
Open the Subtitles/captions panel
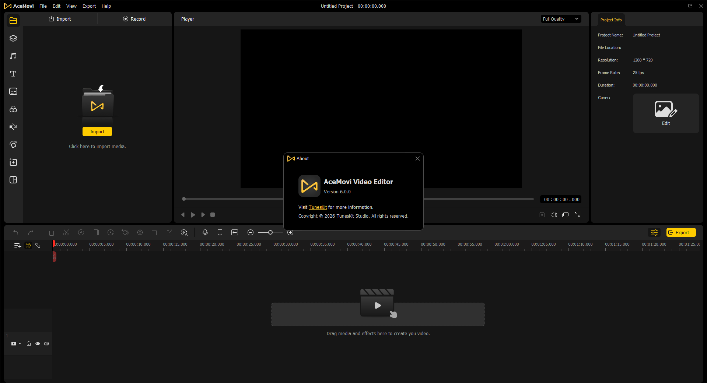point(13,91)
